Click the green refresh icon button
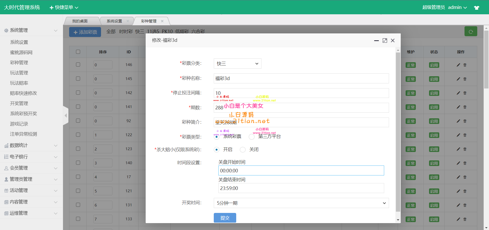The width and height of the screenshot is (489, 230). [x=471, y=32]
